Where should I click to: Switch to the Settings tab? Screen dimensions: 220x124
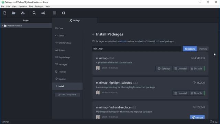pos(75,21)
